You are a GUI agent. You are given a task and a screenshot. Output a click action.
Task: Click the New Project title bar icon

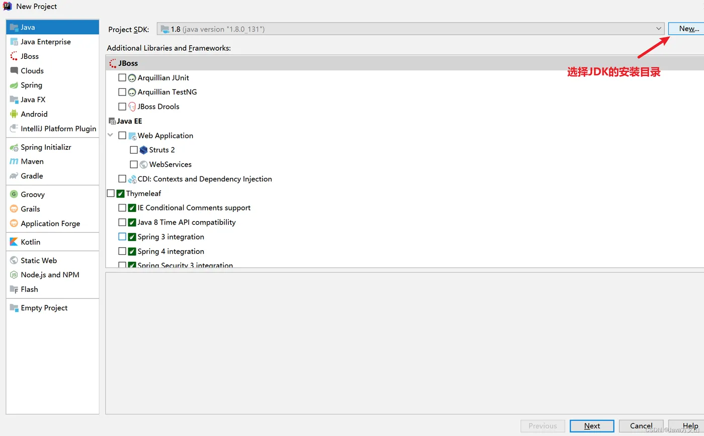pyautogui.click(x=7, y=6)
